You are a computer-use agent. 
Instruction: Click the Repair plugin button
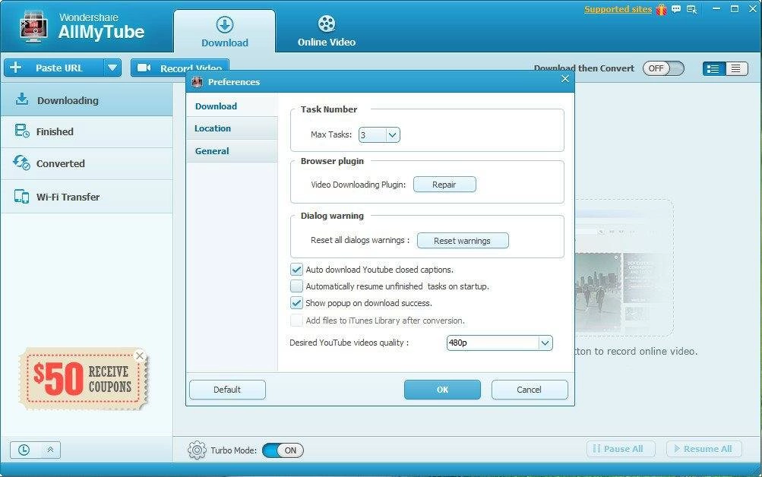(x=444, y=185)
